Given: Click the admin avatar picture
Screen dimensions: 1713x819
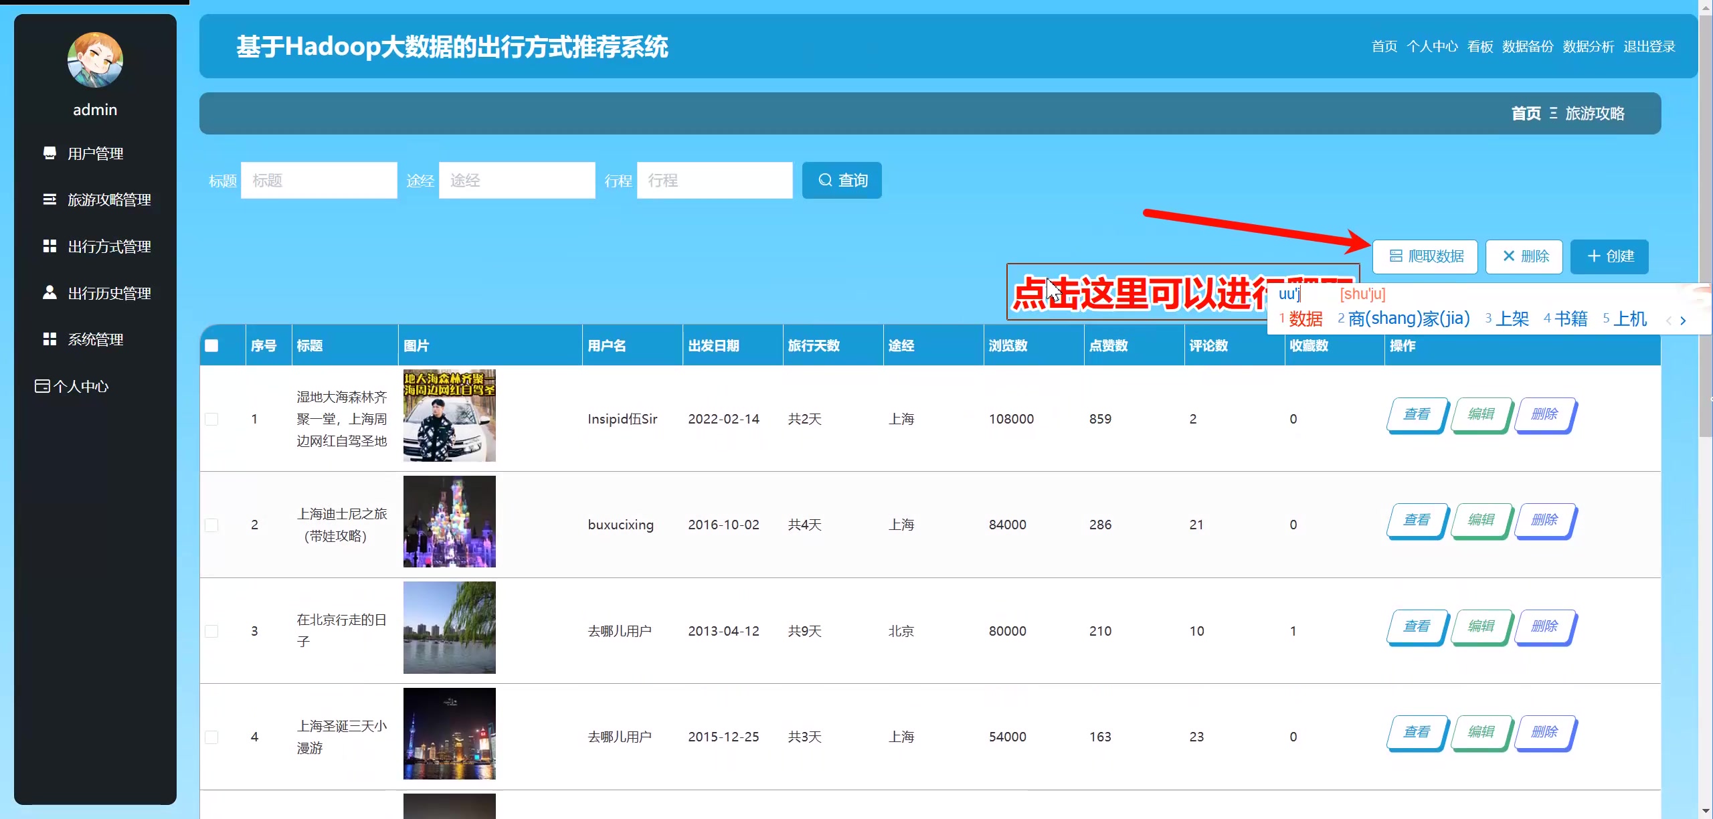Looking at the screenshot, I should pos(95,60).
